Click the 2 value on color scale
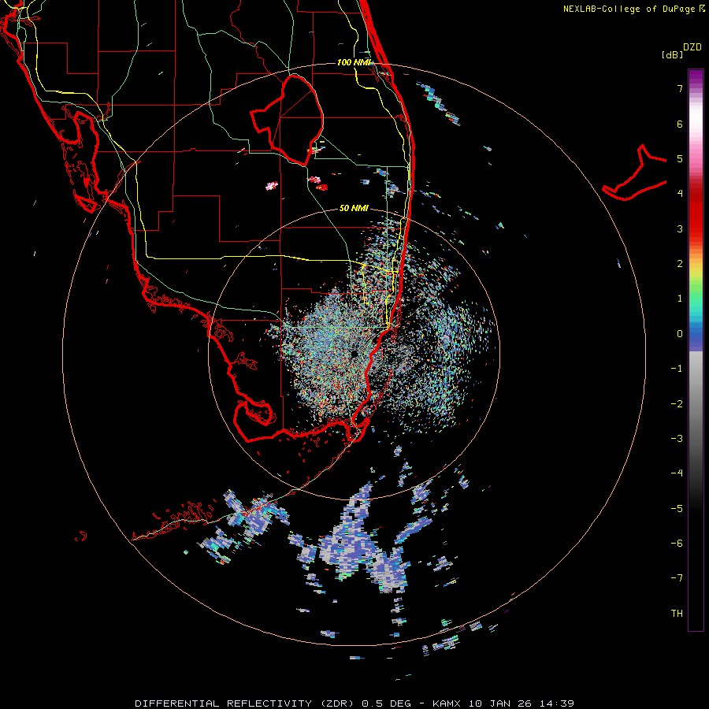 (680, 264)
